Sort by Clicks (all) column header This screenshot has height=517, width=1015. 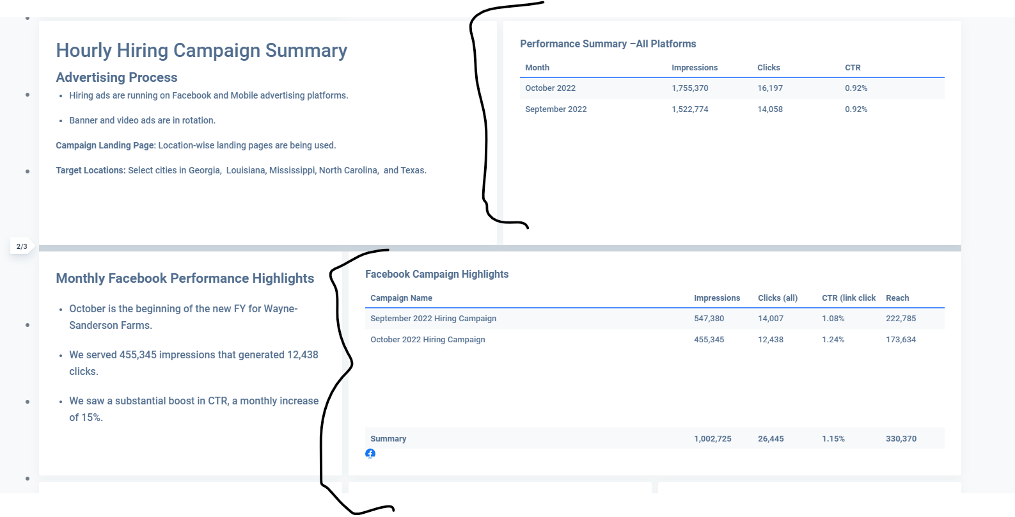tap(778, 298)
